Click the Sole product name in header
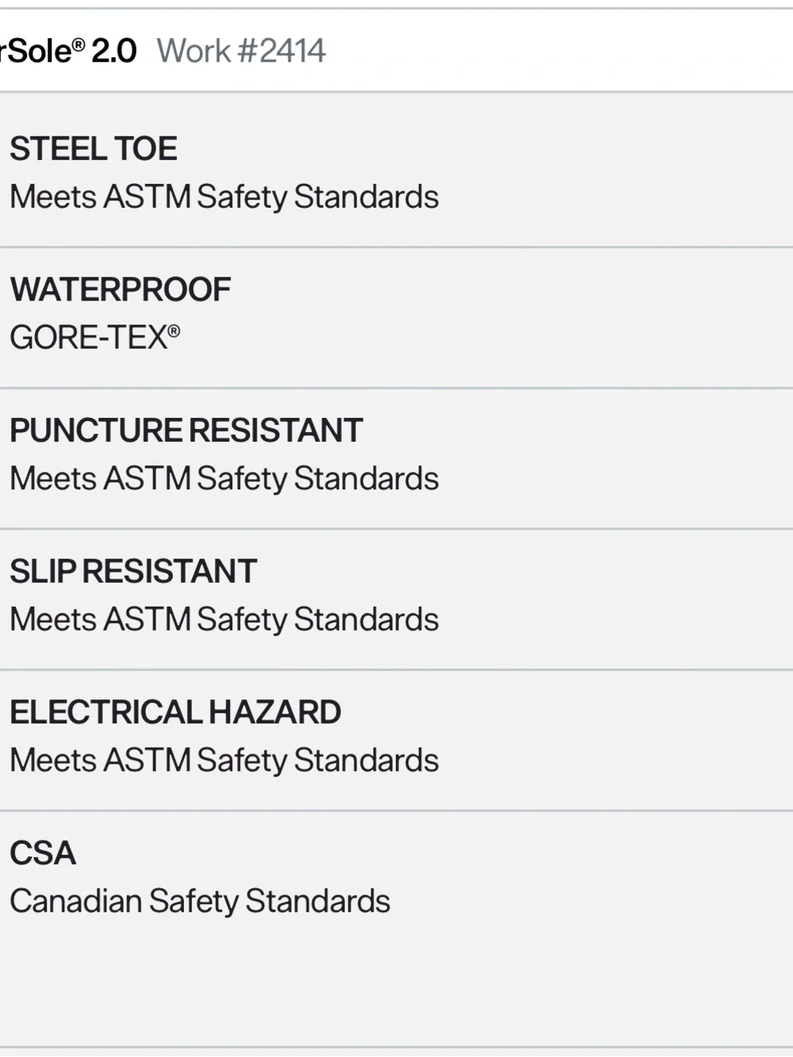Screen dimensions: 793x1057 (x=38, y=52)
